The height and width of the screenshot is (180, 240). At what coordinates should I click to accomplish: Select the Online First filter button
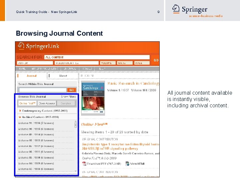pos(27,103)
